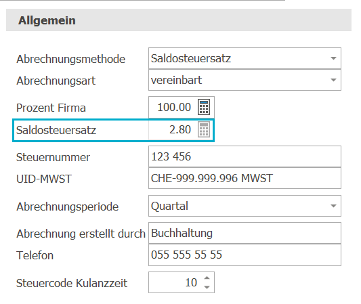Viewport: 361px width, 304px height.
Task: Edit the Abrechnung erstellt durch field
Action: point(245,233)
